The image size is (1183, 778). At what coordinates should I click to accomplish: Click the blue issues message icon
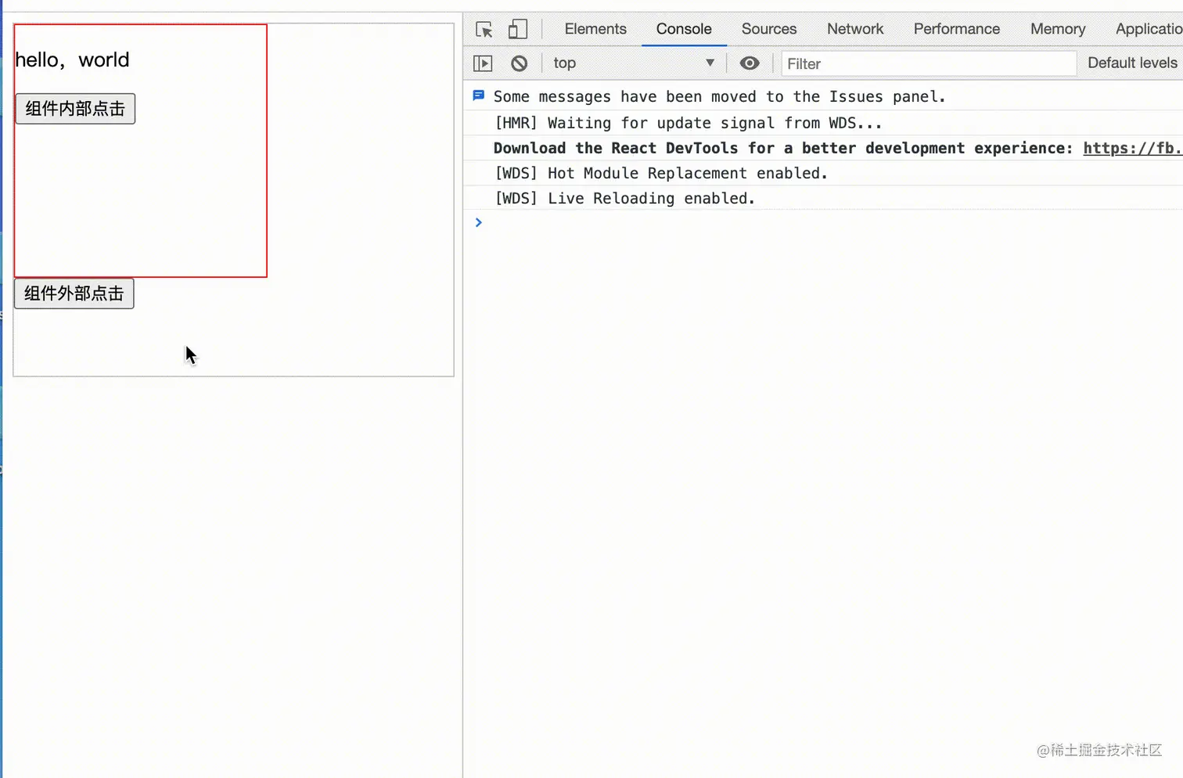pyautogui.click(x=479, y=95)
